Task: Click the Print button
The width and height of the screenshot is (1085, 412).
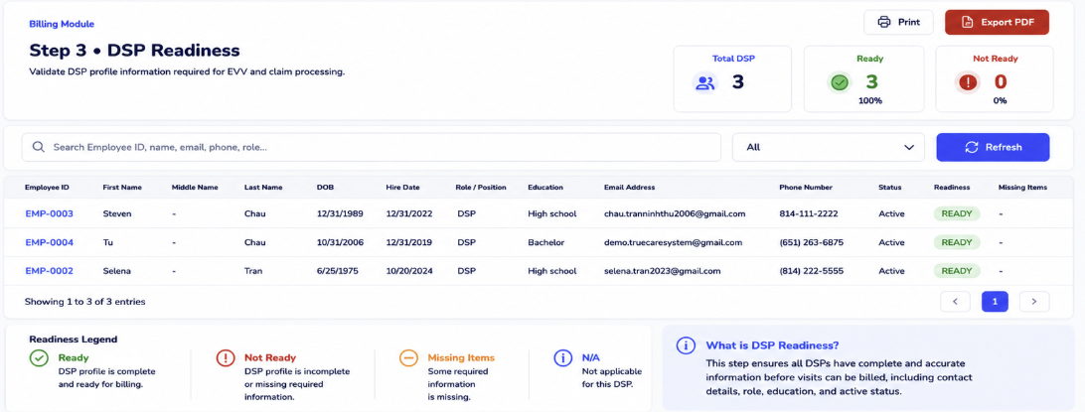Action: point(898,22)
